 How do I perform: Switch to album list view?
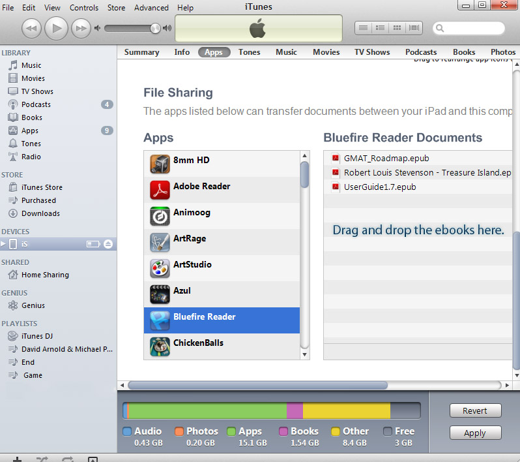coord(380,28)
